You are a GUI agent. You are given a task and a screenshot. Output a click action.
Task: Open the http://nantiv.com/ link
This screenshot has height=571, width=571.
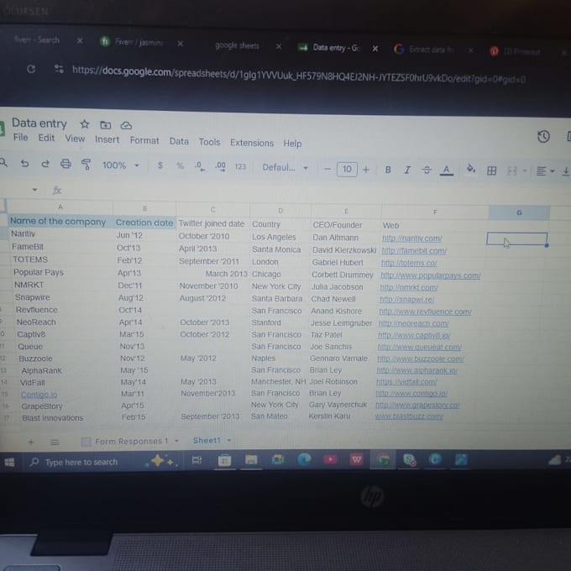tap(411, 238)
